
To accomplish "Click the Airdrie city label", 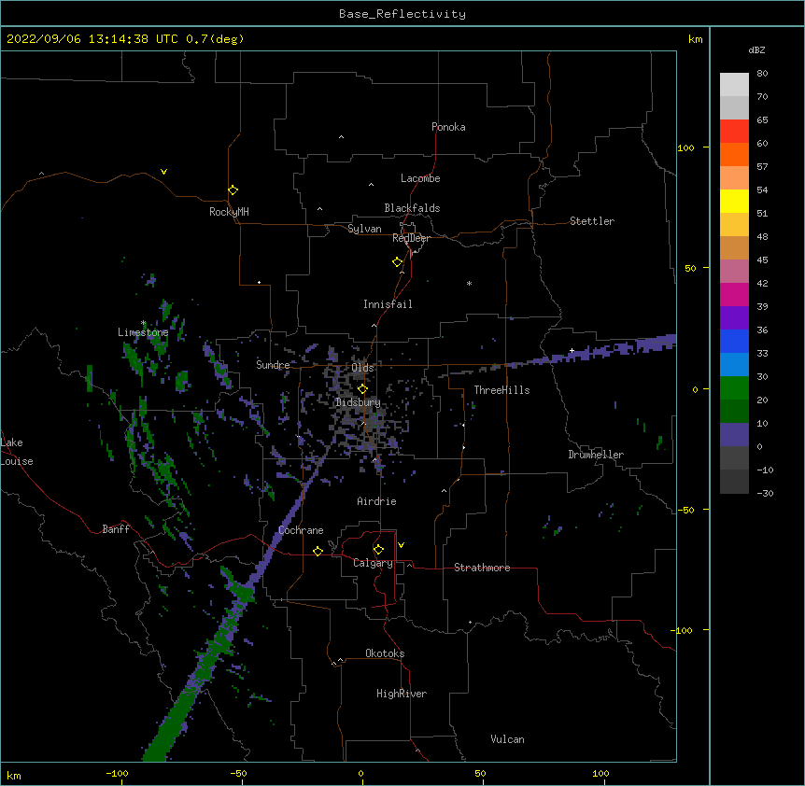I will coord(376,501).
